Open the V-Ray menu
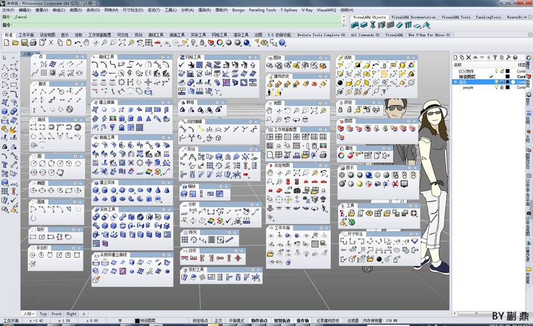Viewport: 533px width, 326px height. point(307,10)
